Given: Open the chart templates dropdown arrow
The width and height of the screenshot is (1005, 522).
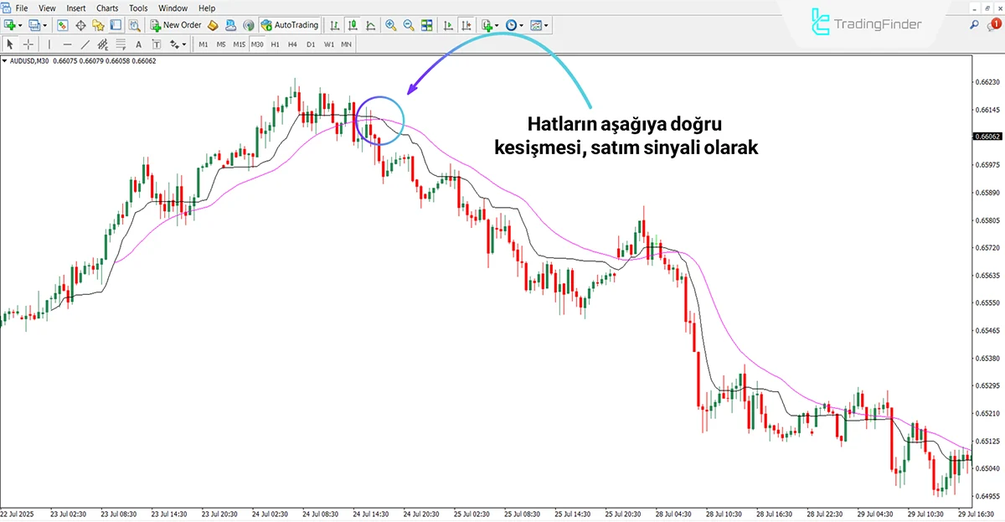Looking at the screenshot, I should 544,25.
